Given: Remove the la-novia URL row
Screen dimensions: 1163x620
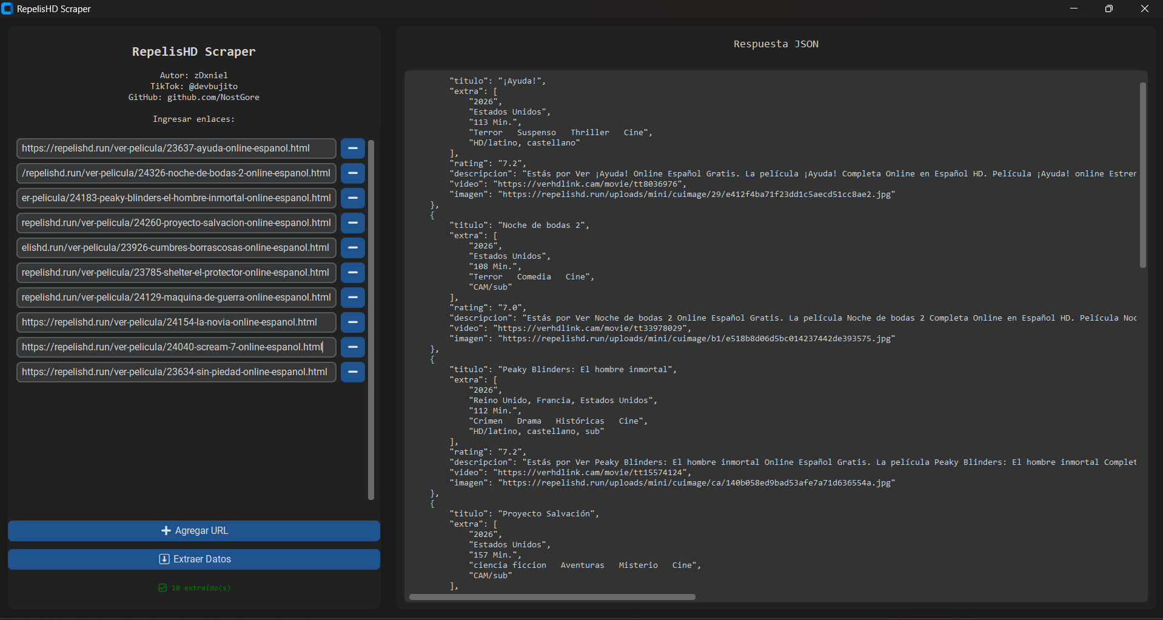Looking at the screenshot, I should pos(352,322).
